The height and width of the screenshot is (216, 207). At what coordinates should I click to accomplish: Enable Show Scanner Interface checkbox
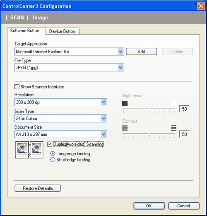tap(17, 87)
